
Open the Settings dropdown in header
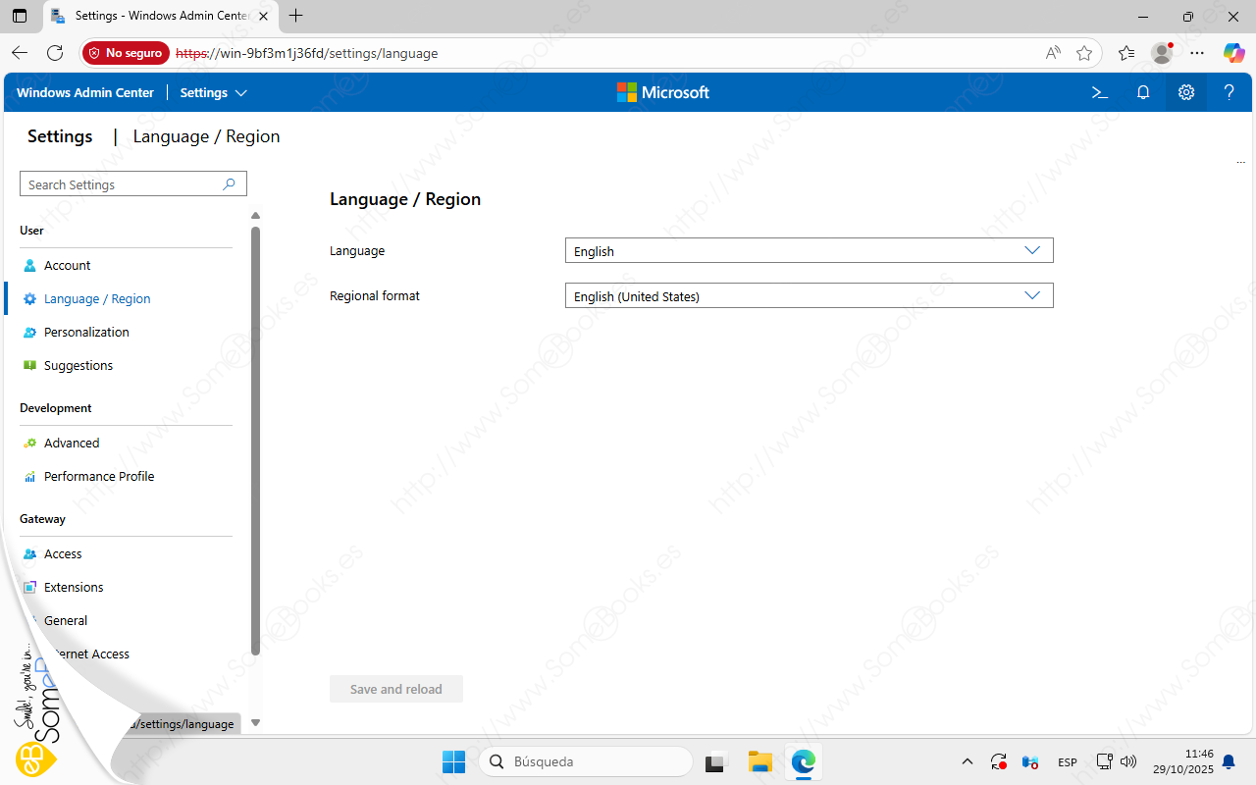[213, 92]
